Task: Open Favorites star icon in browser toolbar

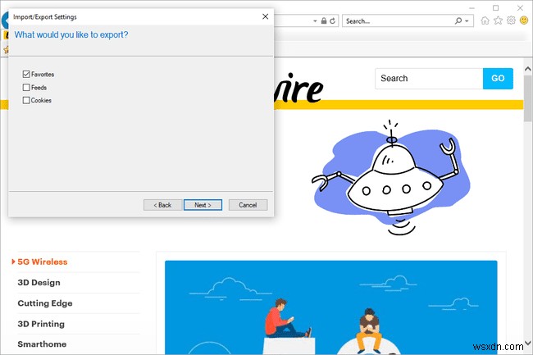Action: (x=498, y=20)
